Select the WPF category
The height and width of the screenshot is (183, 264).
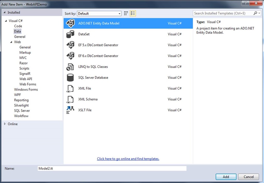tap(18, 95)
